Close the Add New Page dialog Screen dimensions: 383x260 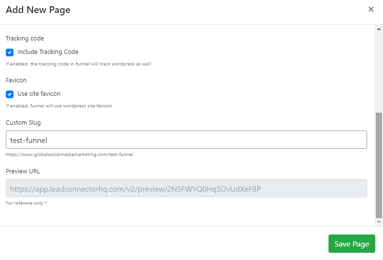pos(371,9)
